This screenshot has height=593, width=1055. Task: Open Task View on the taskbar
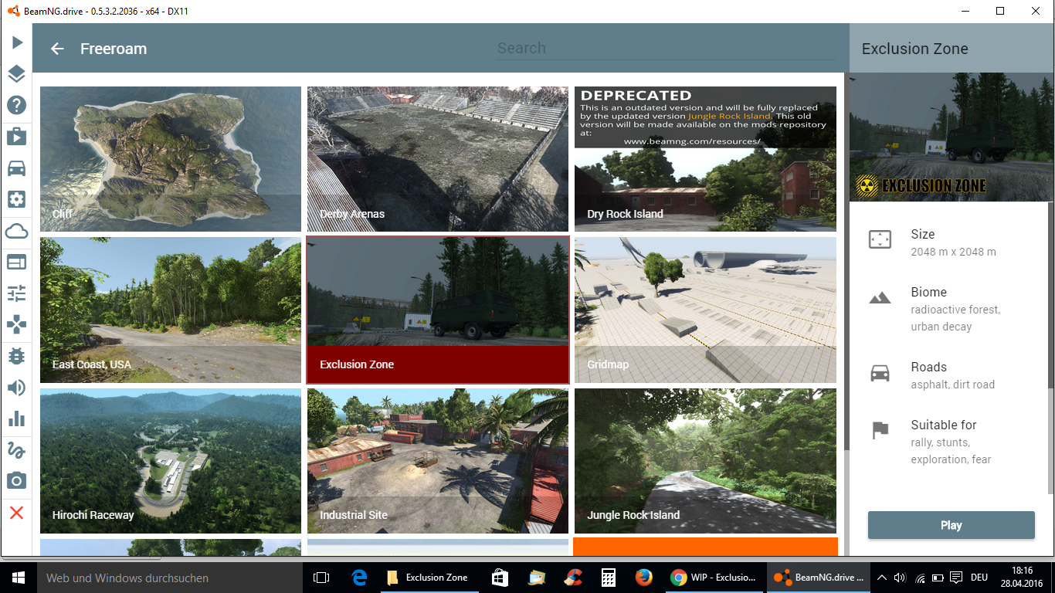tap(321, 577)
